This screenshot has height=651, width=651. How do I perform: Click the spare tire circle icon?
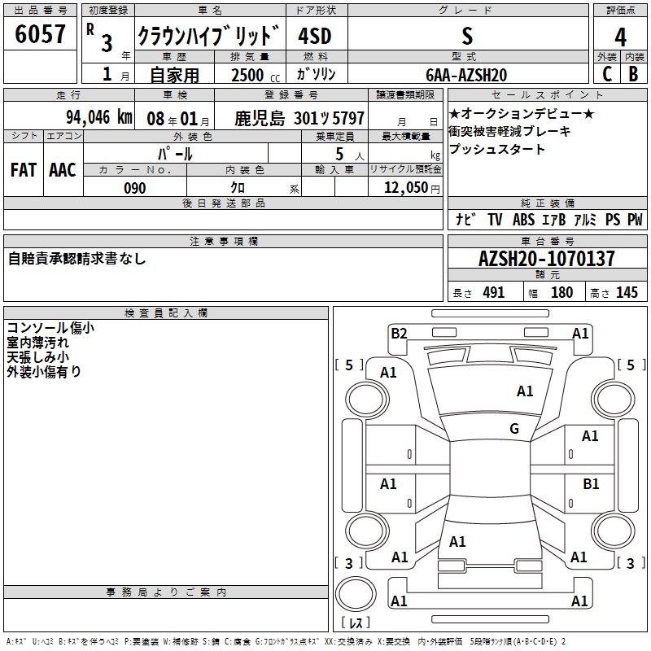tap(356, 594)
